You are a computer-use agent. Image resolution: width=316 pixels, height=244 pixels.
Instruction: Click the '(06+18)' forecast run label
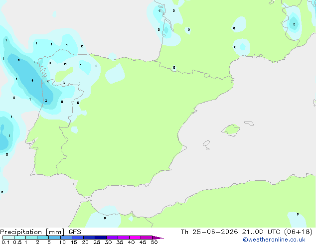coord(298,232)
